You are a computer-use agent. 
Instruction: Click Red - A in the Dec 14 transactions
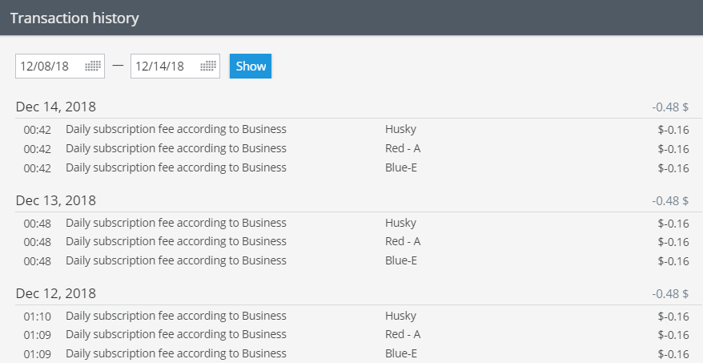tap(403, 148)
